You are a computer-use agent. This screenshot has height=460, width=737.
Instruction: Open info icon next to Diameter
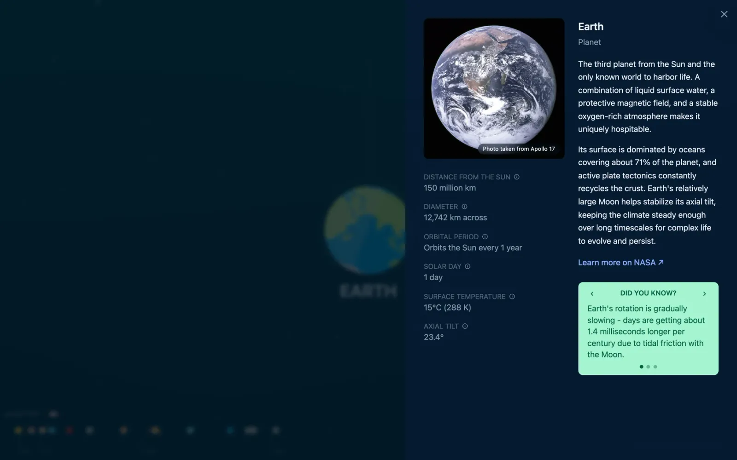click(x=464, y=207)
